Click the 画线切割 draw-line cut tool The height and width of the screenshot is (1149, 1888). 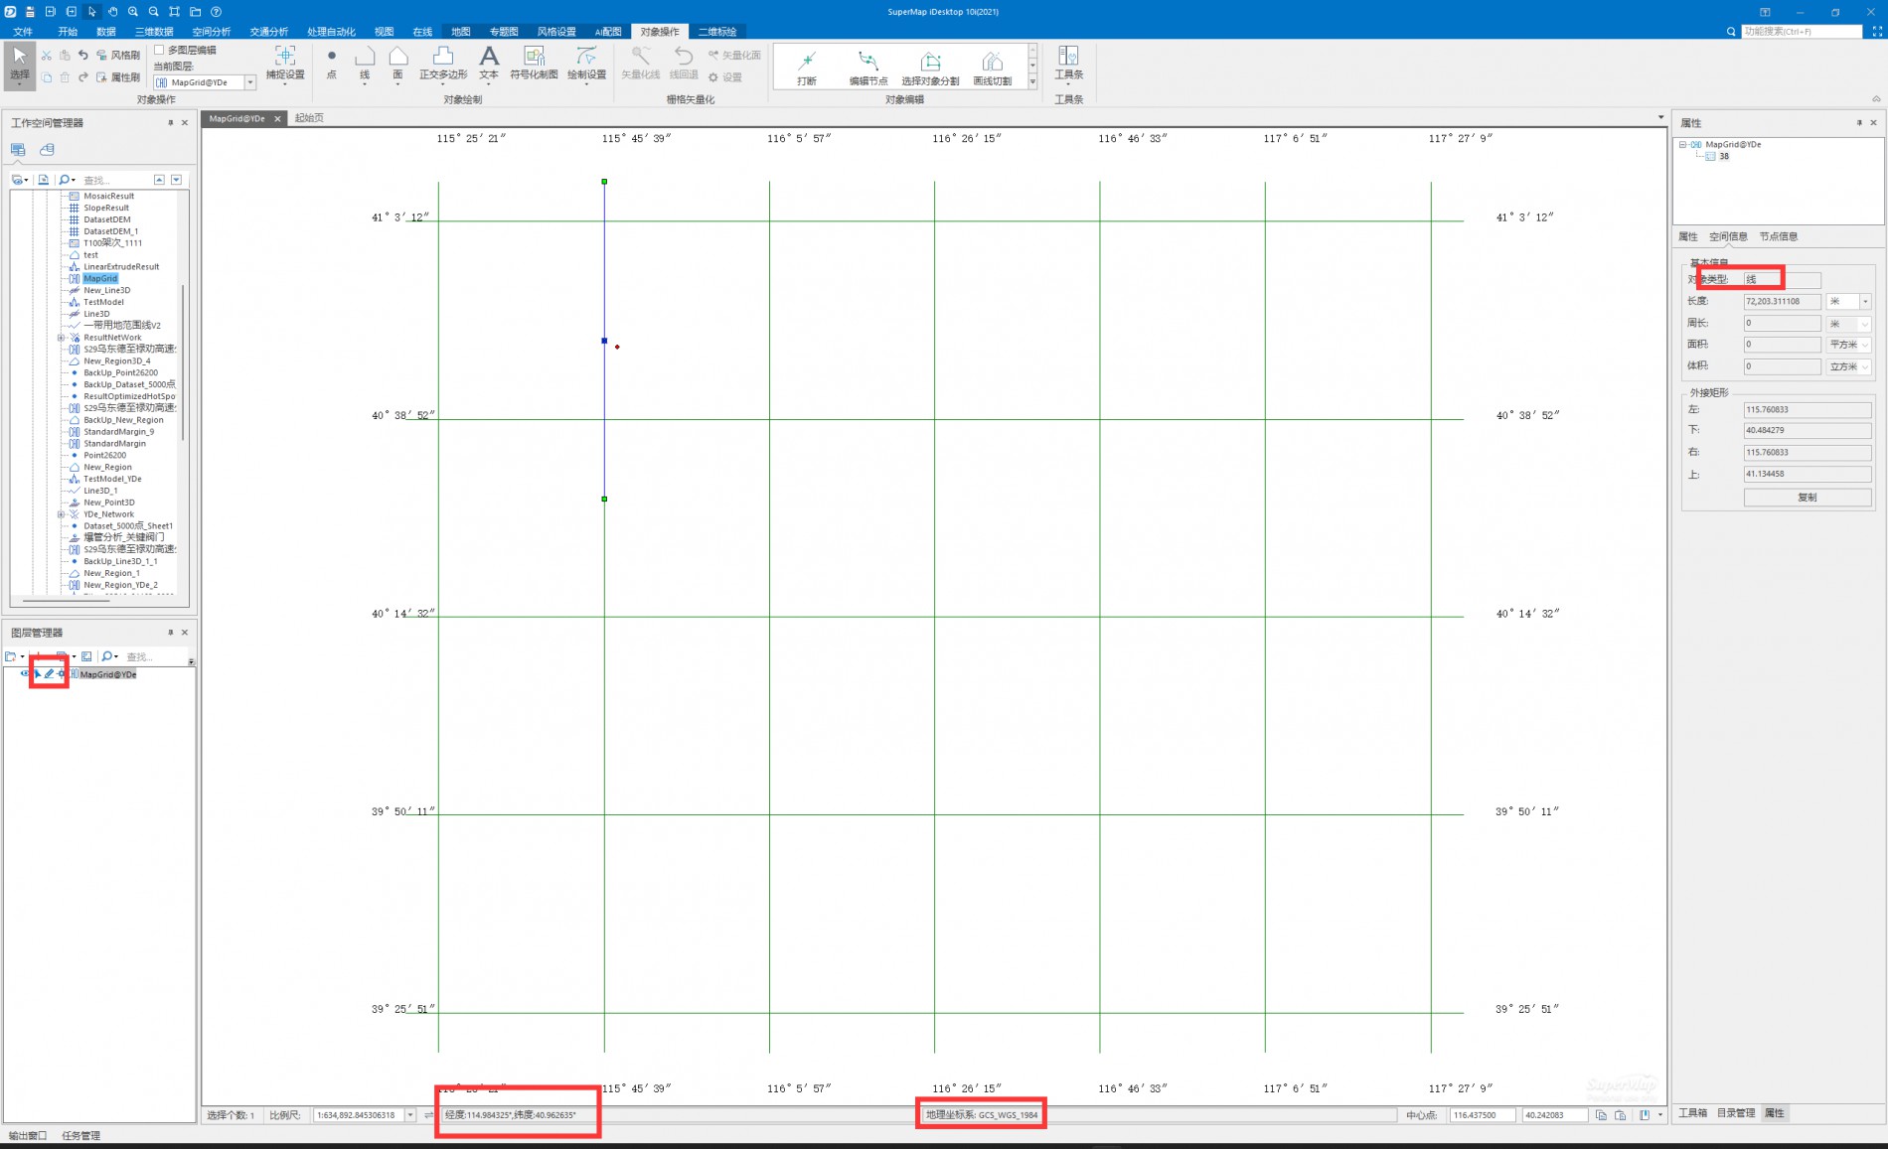click(992, 69)
